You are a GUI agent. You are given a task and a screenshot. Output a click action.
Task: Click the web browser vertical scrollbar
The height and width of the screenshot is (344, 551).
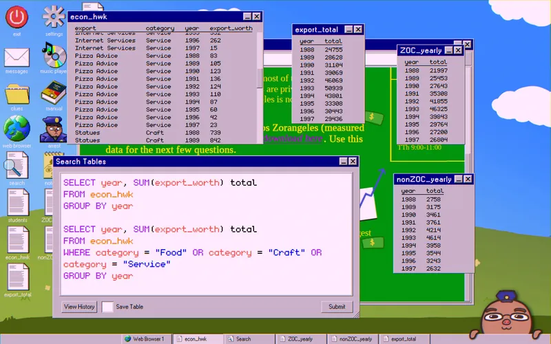tap(468, 182)
